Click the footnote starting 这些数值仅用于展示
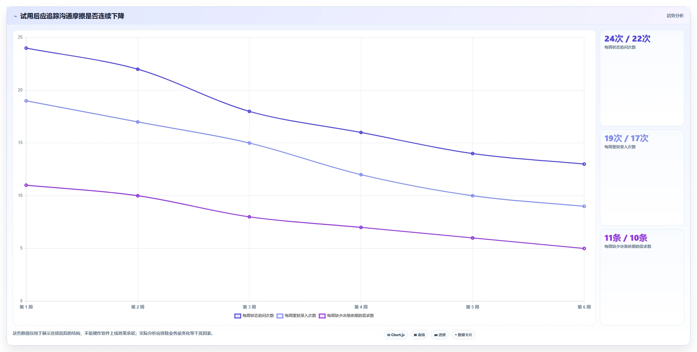The image size is (697, 352). pos(114,334)
